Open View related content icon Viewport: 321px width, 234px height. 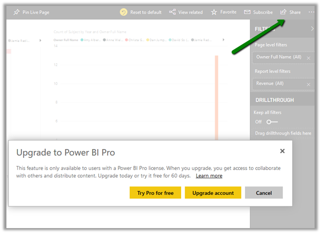(172, 12)
